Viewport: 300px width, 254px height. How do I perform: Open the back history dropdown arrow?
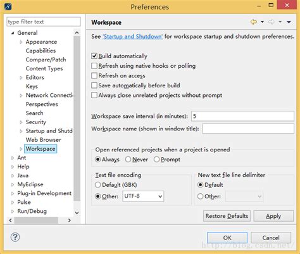(x=262, y=22)
